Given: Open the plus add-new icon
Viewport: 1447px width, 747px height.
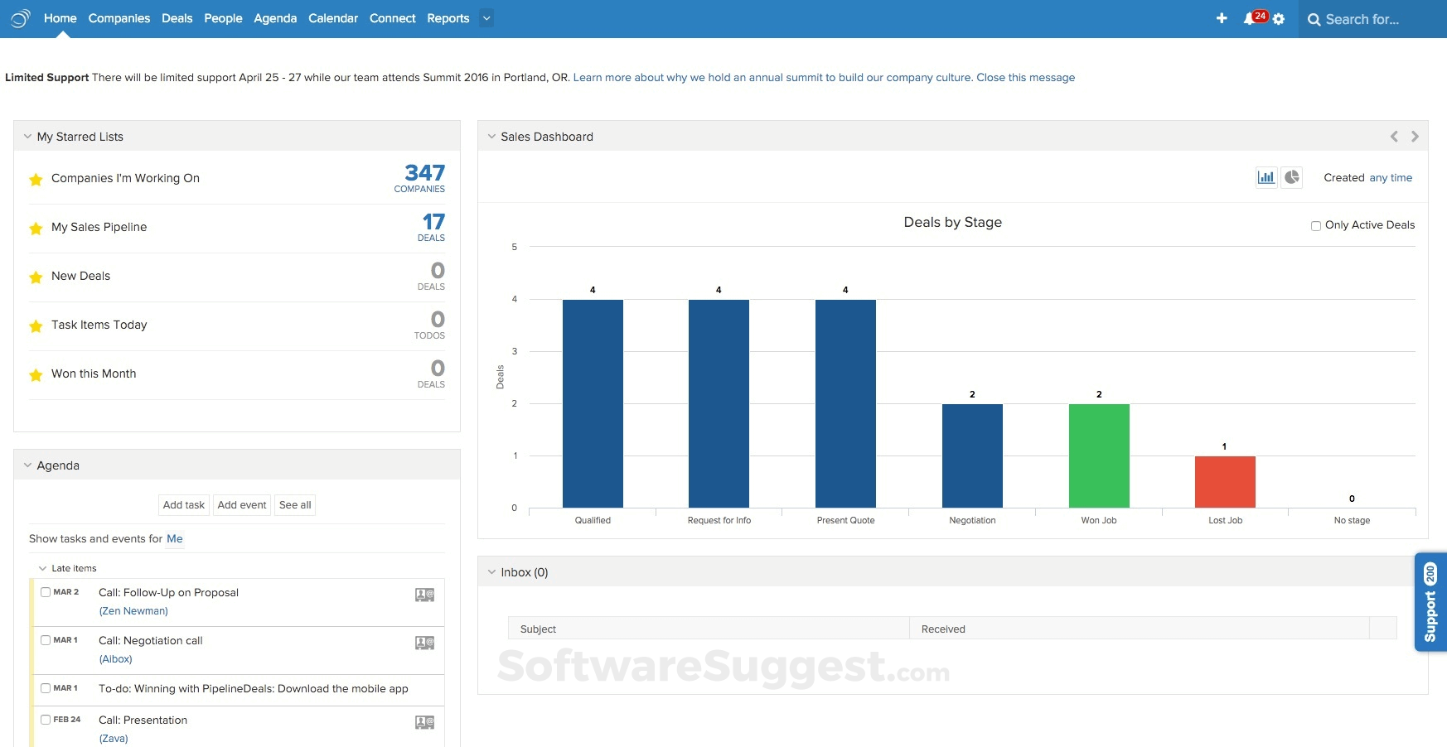Looking at the screenshot, I should click(x=1222, y=18).
